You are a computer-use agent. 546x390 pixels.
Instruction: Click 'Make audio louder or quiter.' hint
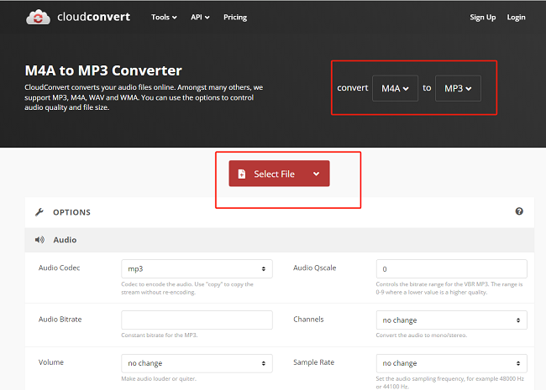pos(159,378)
